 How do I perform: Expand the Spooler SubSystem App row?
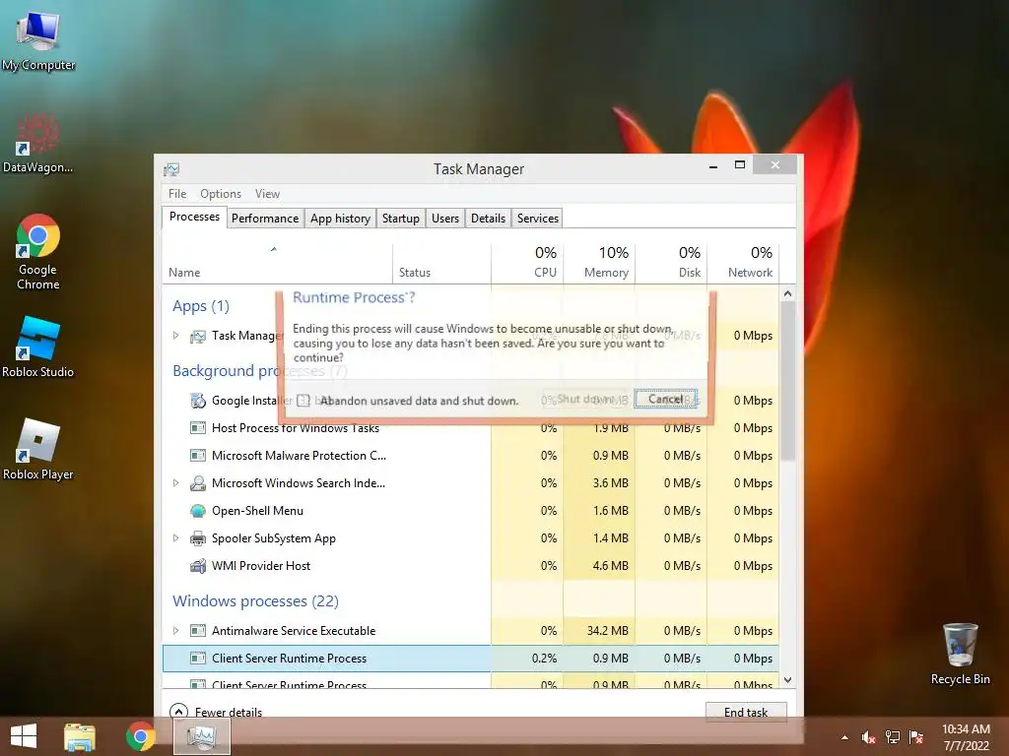coord(175,538)
